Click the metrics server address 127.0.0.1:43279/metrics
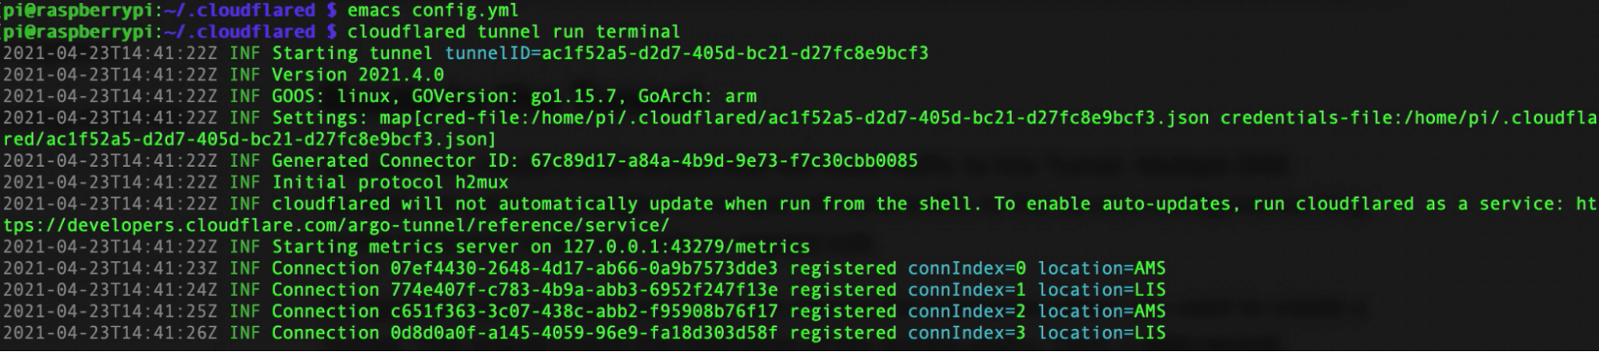The width and height of the screenshot is (1599, 352). click(687, 247)
